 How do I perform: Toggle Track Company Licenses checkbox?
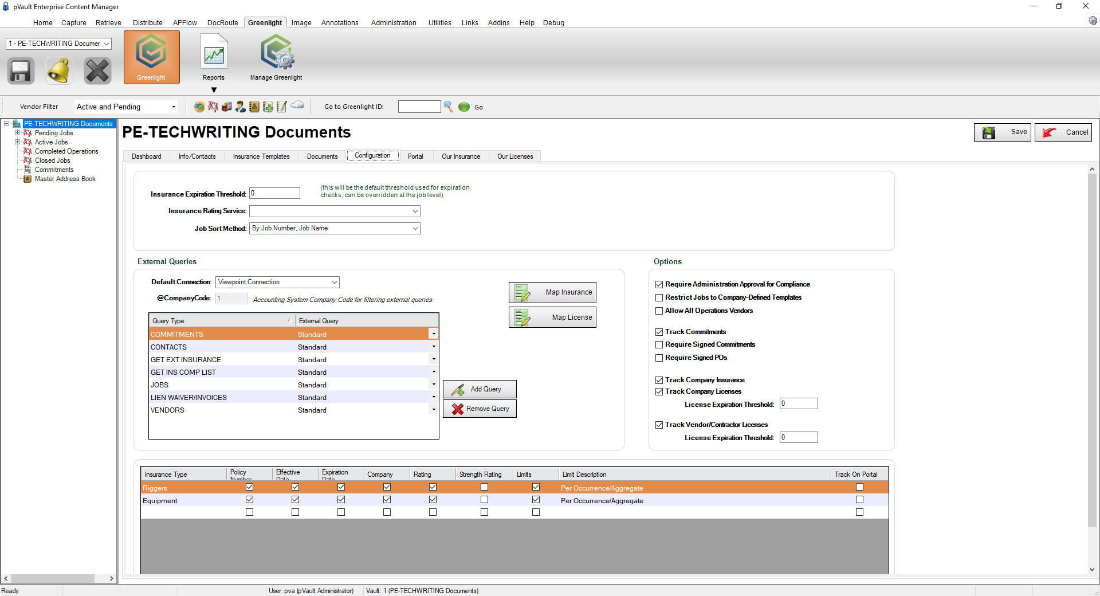pyautogui.click(x=659, y=391)
